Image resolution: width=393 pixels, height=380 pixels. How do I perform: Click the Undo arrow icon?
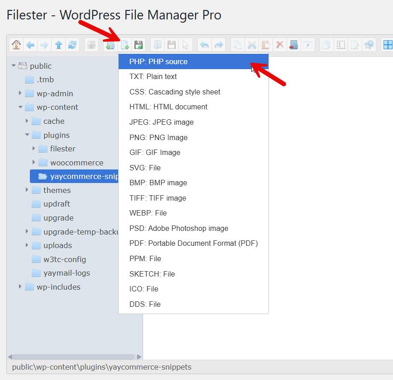coord(204,45)
